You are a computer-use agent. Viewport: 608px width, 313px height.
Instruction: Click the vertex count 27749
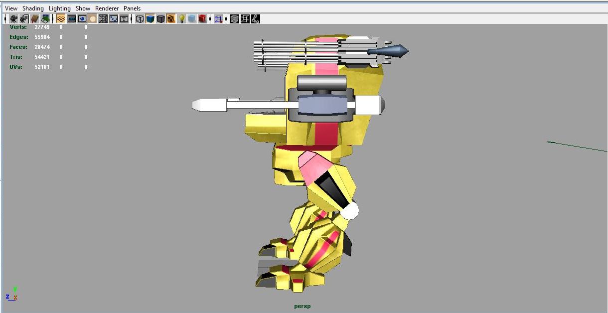(42, 27)
